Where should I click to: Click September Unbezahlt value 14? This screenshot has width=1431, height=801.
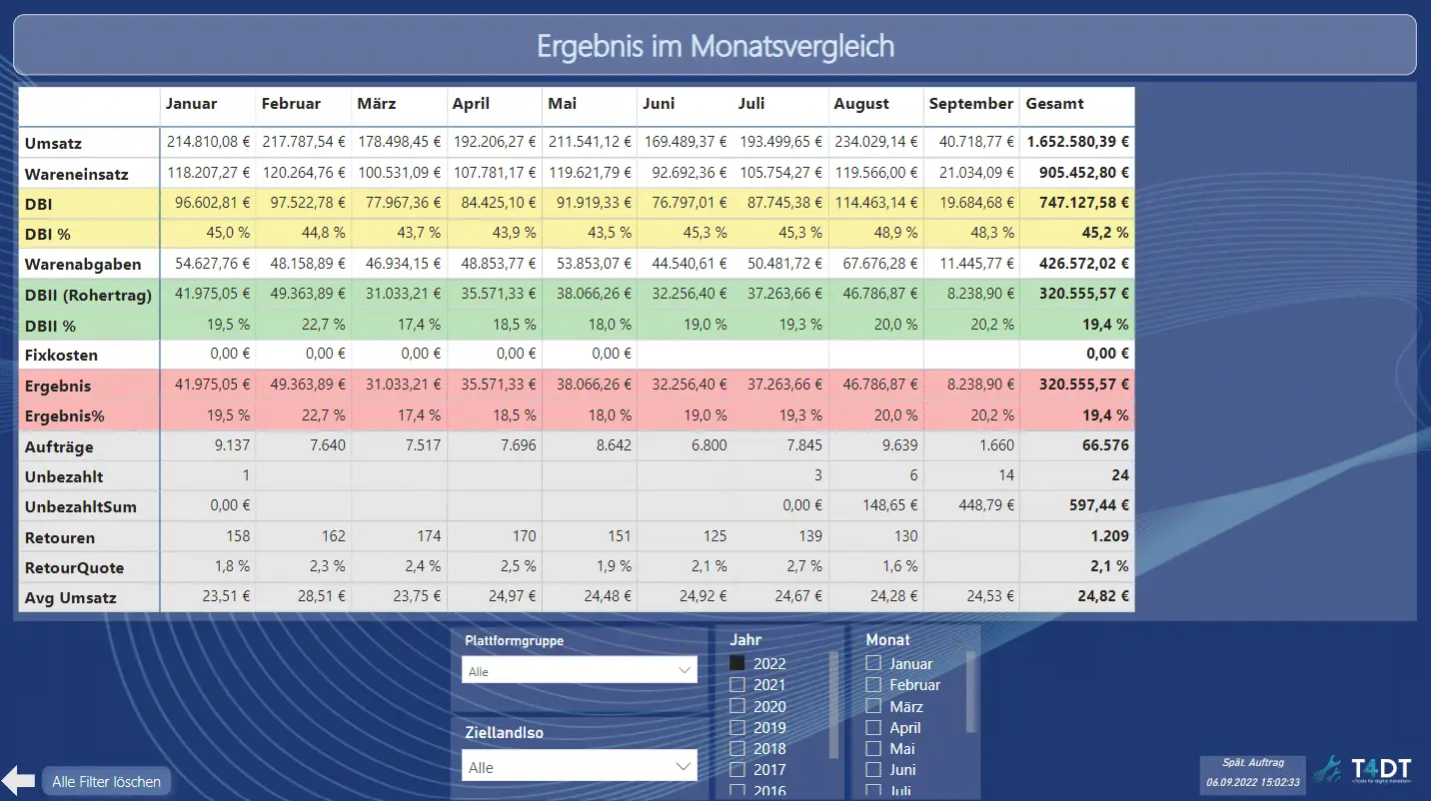point(1006,475)
